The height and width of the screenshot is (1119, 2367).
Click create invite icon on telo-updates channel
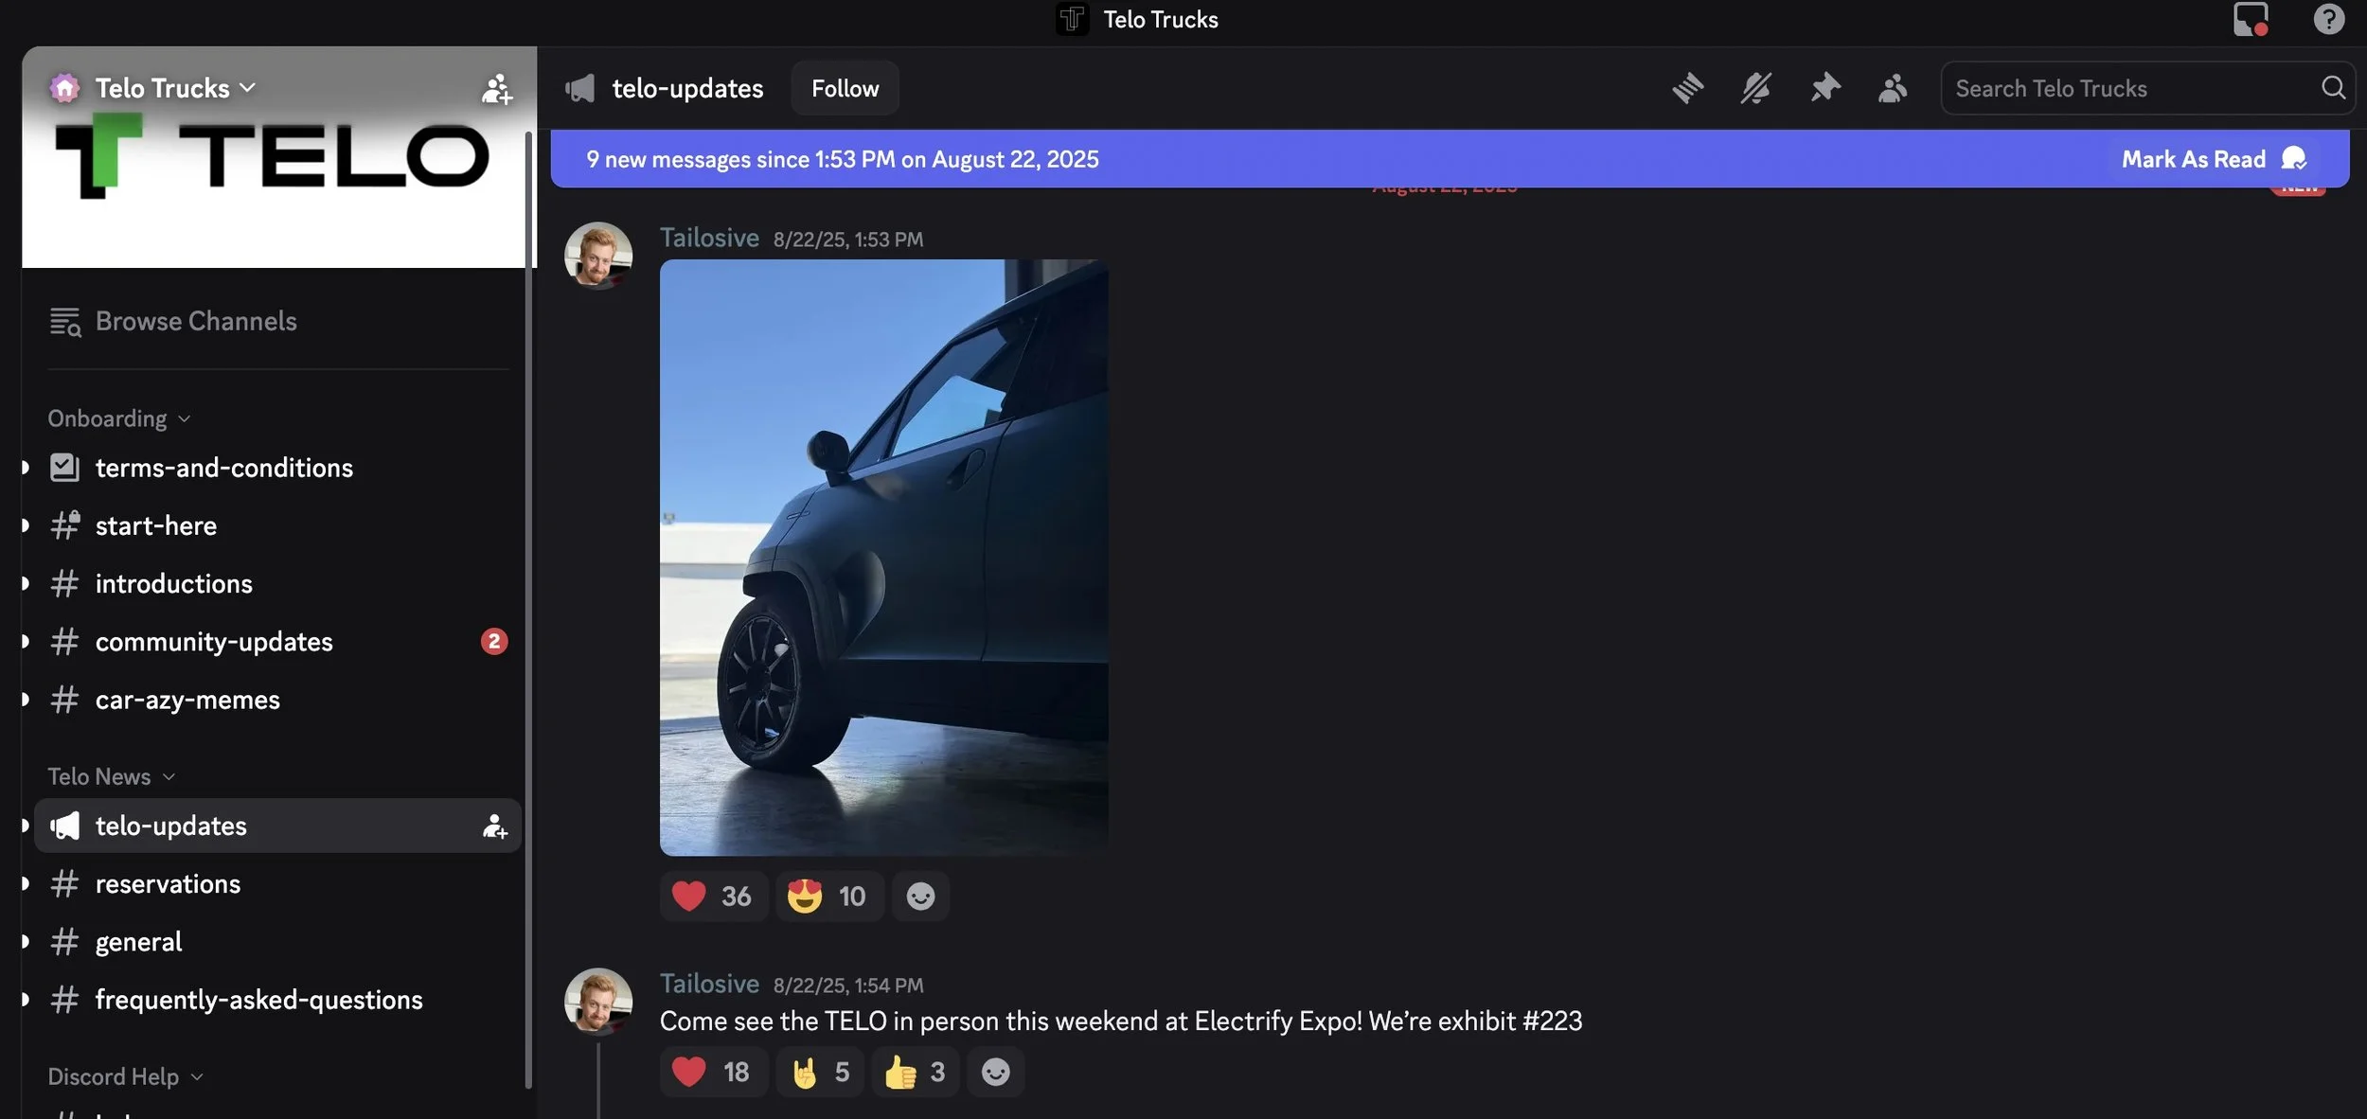(x=494, y=826)
